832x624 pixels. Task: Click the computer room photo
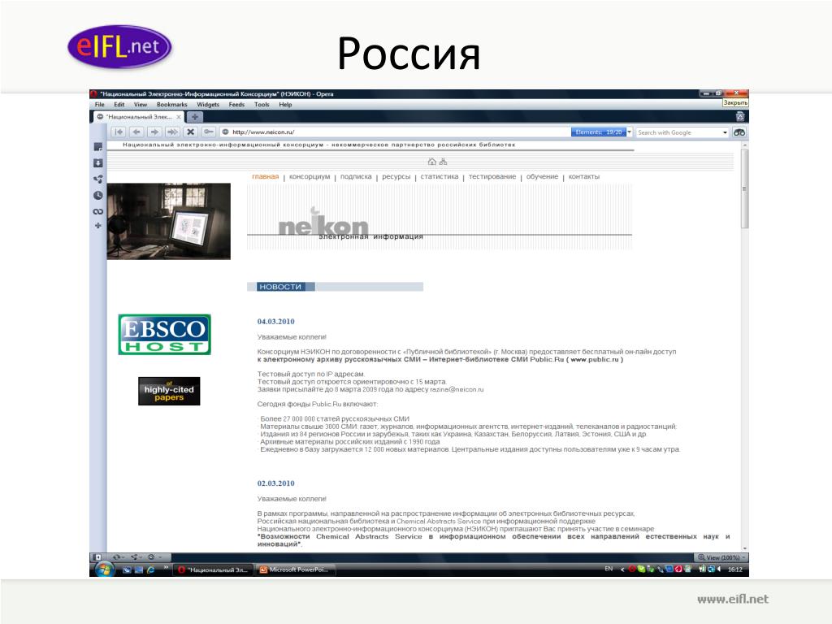(169, 221)
